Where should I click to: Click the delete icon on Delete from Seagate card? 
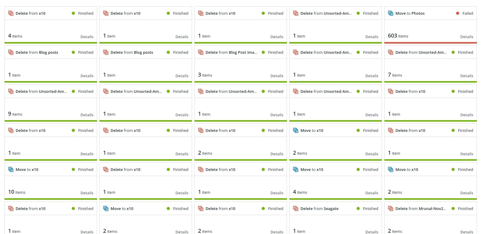(x=296, y=208)
